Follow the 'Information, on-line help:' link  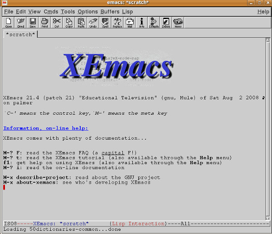coord(46,128)
